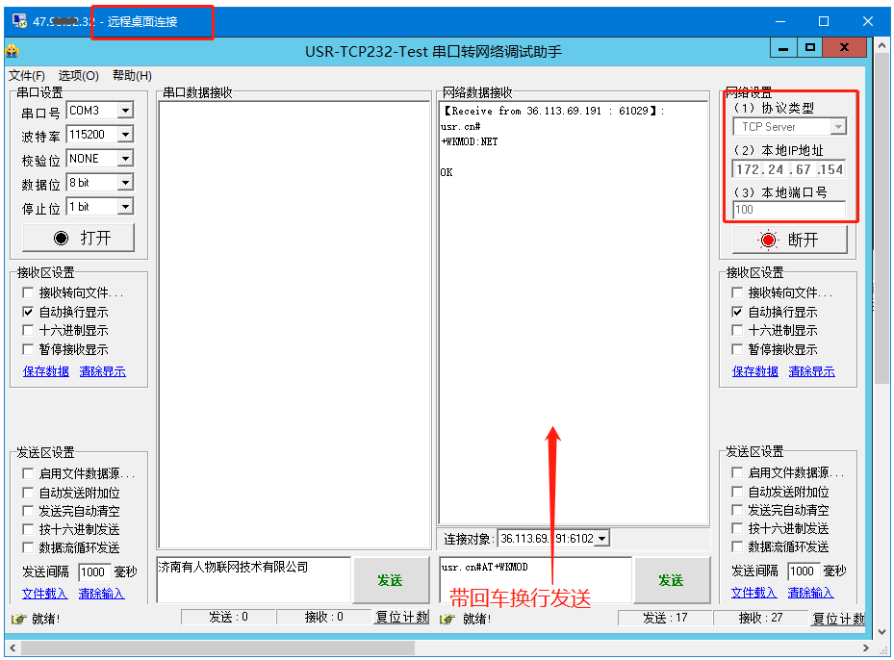The image size is (894, 660).
Task: Enable serial 自动发送附加位 checkbox
Action: pyautogui.click(x=28, y=493)
